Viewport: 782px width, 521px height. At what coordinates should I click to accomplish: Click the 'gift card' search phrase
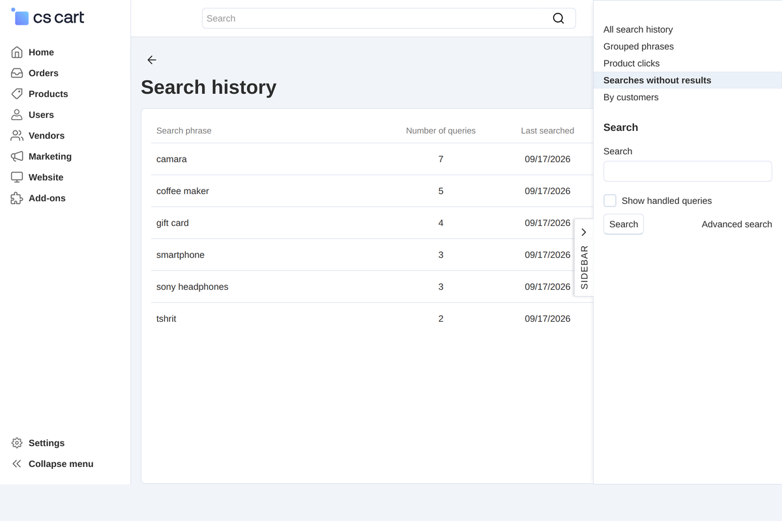(172, 223)
